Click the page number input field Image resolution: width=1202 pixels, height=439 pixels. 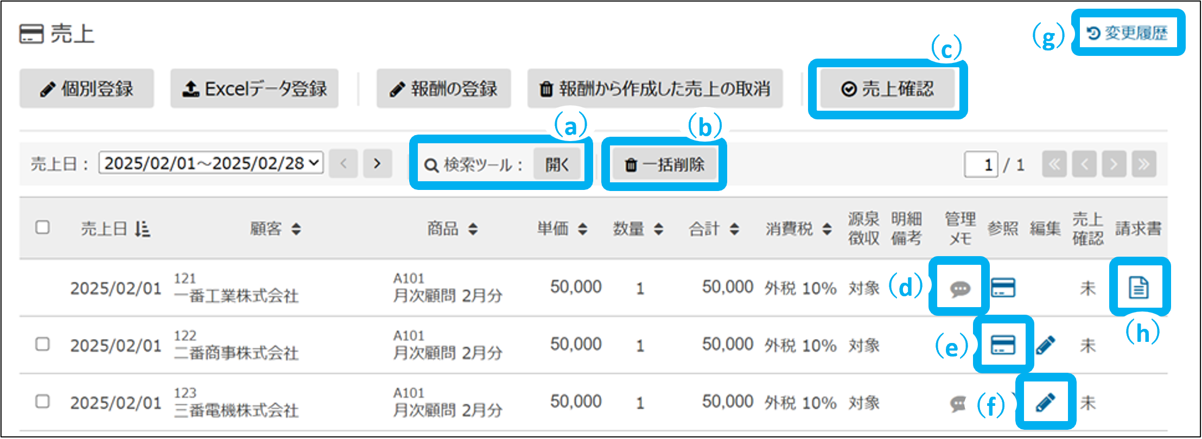981,164
